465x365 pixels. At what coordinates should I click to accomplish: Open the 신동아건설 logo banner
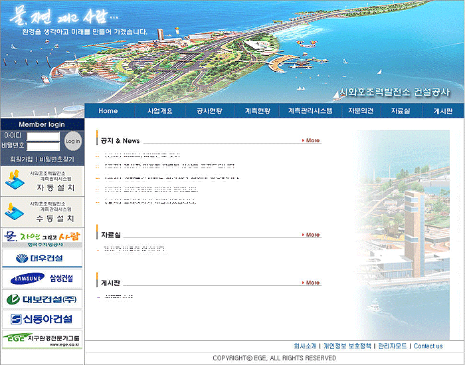pyautogui.click(x=42, y=319)
